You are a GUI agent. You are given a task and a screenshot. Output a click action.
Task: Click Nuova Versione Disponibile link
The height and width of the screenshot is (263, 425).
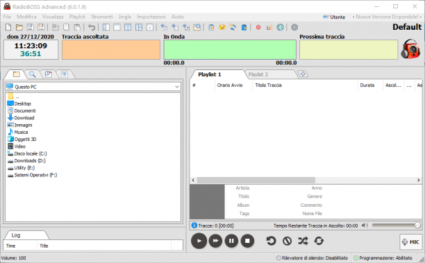pyautogui.click(x=387, y=17)
